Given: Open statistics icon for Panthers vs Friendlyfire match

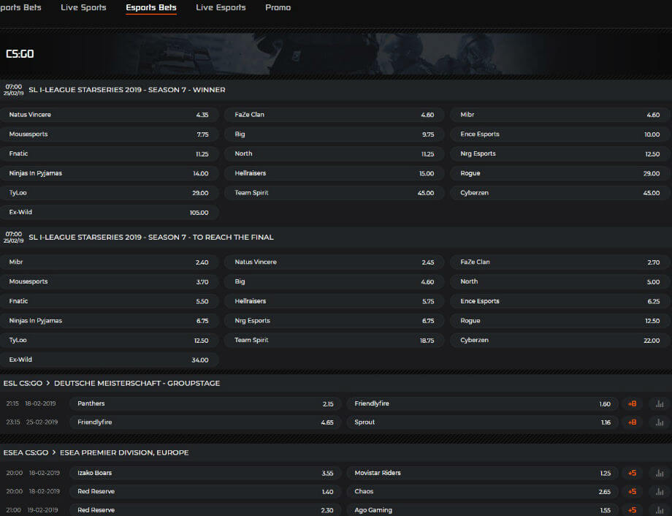Looking at the screenshot, I should 660,403.
